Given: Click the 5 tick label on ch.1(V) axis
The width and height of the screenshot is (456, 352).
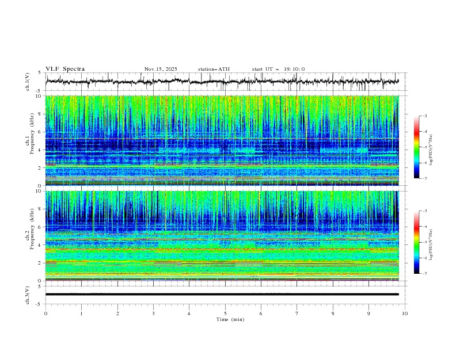Looking at the screenshot, I should [40, 72].
